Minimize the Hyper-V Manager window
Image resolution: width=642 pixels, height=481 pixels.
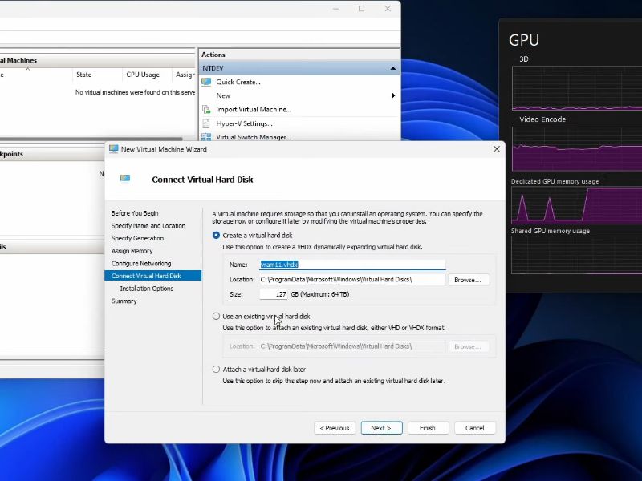tap(335, 8)
